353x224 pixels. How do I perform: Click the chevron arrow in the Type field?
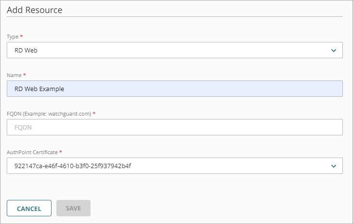point(333,50)
